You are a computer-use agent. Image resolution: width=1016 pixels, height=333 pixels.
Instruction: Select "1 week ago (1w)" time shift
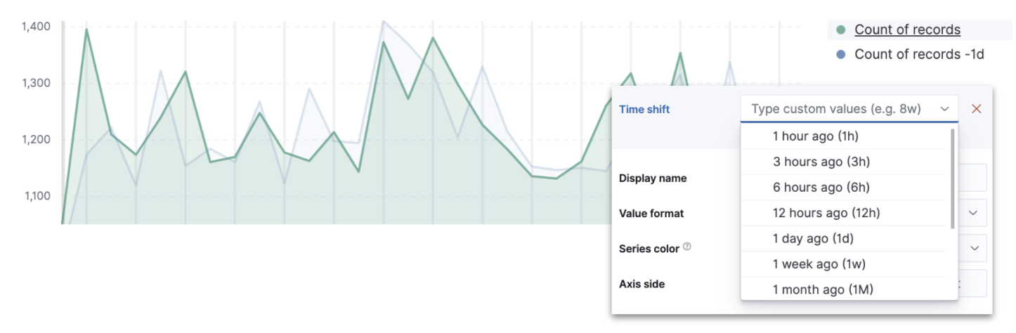(x=819, y=264)
